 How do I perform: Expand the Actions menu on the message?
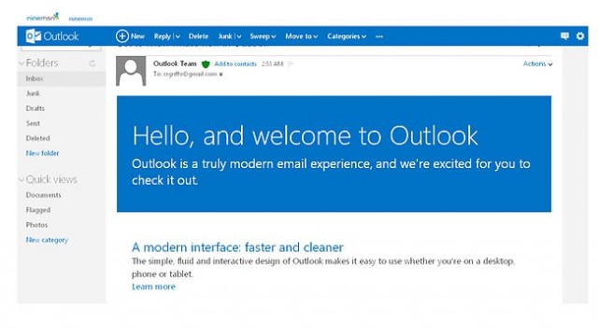[538, 64]
